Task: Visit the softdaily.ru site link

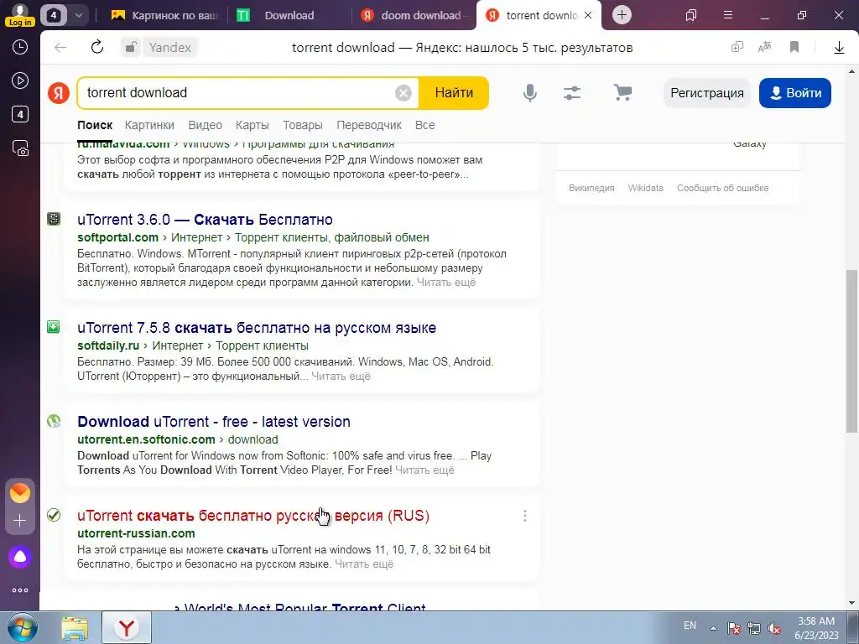Action: point(108,346)
